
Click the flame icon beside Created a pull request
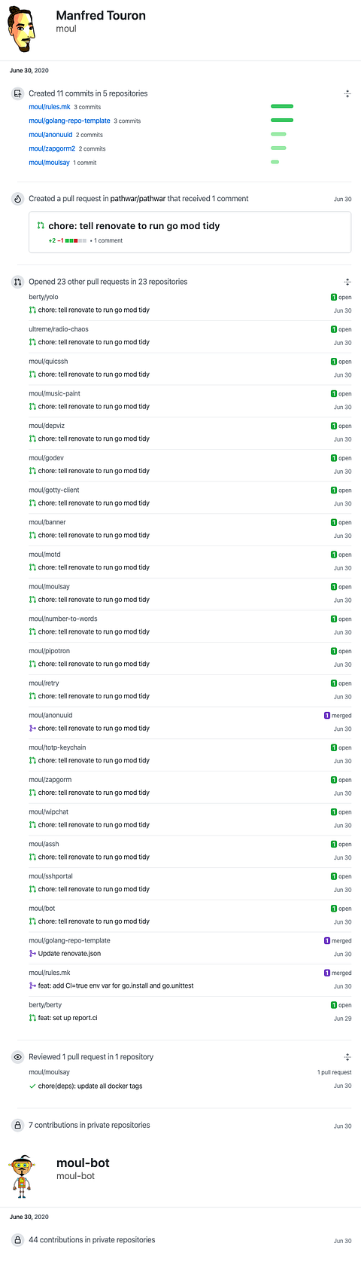coord(17,199)
